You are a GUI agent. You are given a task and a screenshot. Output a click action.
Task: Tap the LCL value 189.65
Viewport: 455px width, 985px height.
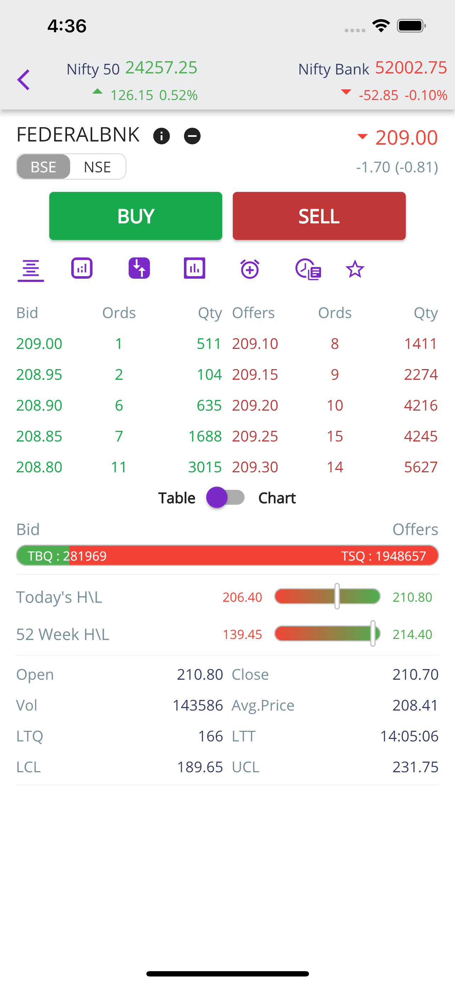point(200,767)
